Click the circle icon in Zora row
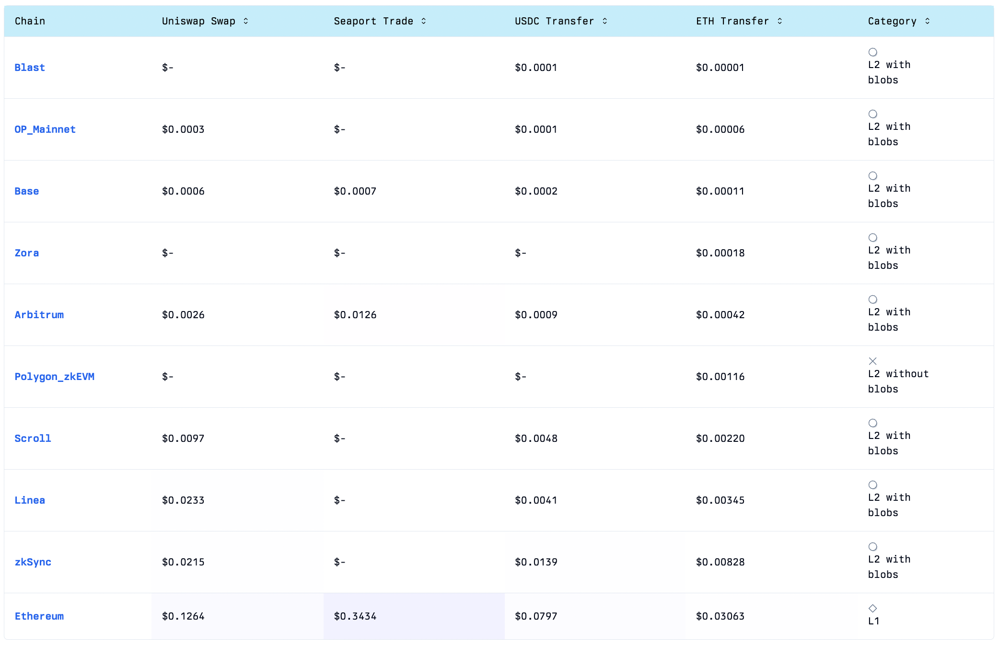This screenshot has height=645, width=999. (873, 238)
